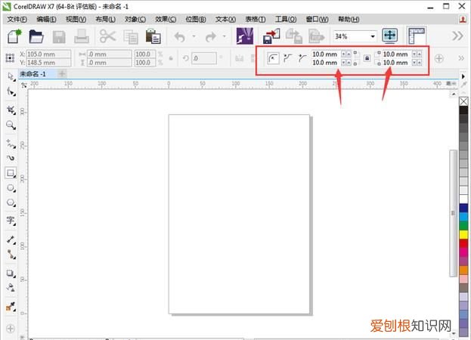Toggle the edit corners together lock

click(367, 58)
